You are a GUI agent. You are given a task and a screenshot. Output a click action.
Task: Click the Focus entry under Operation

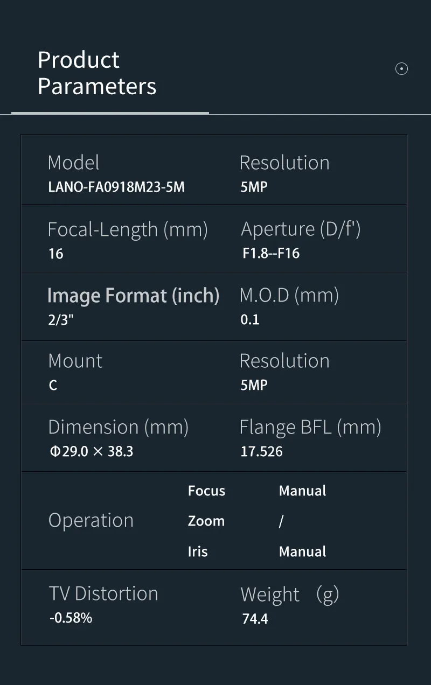[x=206, y=491]
